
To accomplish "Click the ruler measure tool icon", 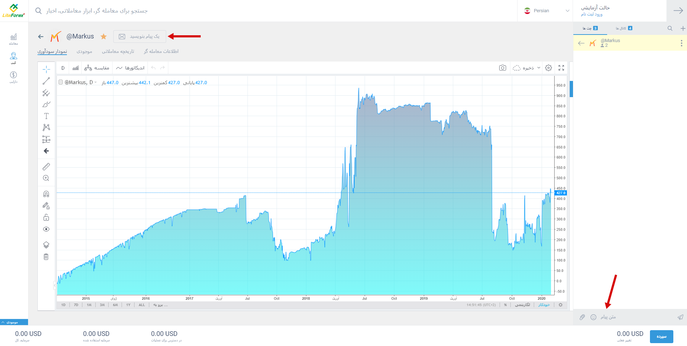I will pos(46,167).
